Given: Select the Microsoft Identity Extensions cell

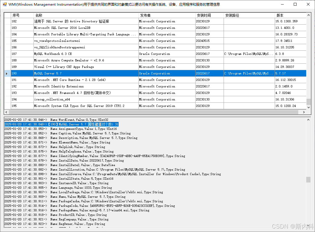Looking at the screenshot, I should [x=86, y=86].
